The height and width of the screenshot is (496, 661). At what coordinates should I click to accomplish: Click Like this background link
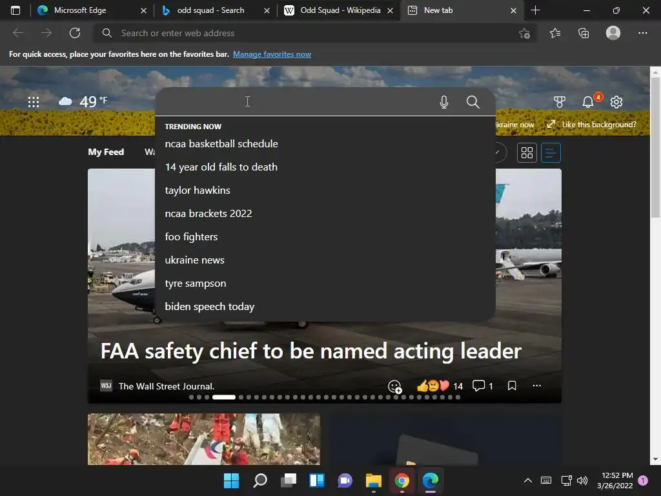pyautogui.click(x=591, y=125)
